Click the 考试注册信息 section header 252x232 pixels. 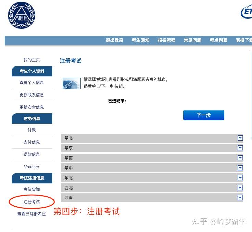pos(32,178)
